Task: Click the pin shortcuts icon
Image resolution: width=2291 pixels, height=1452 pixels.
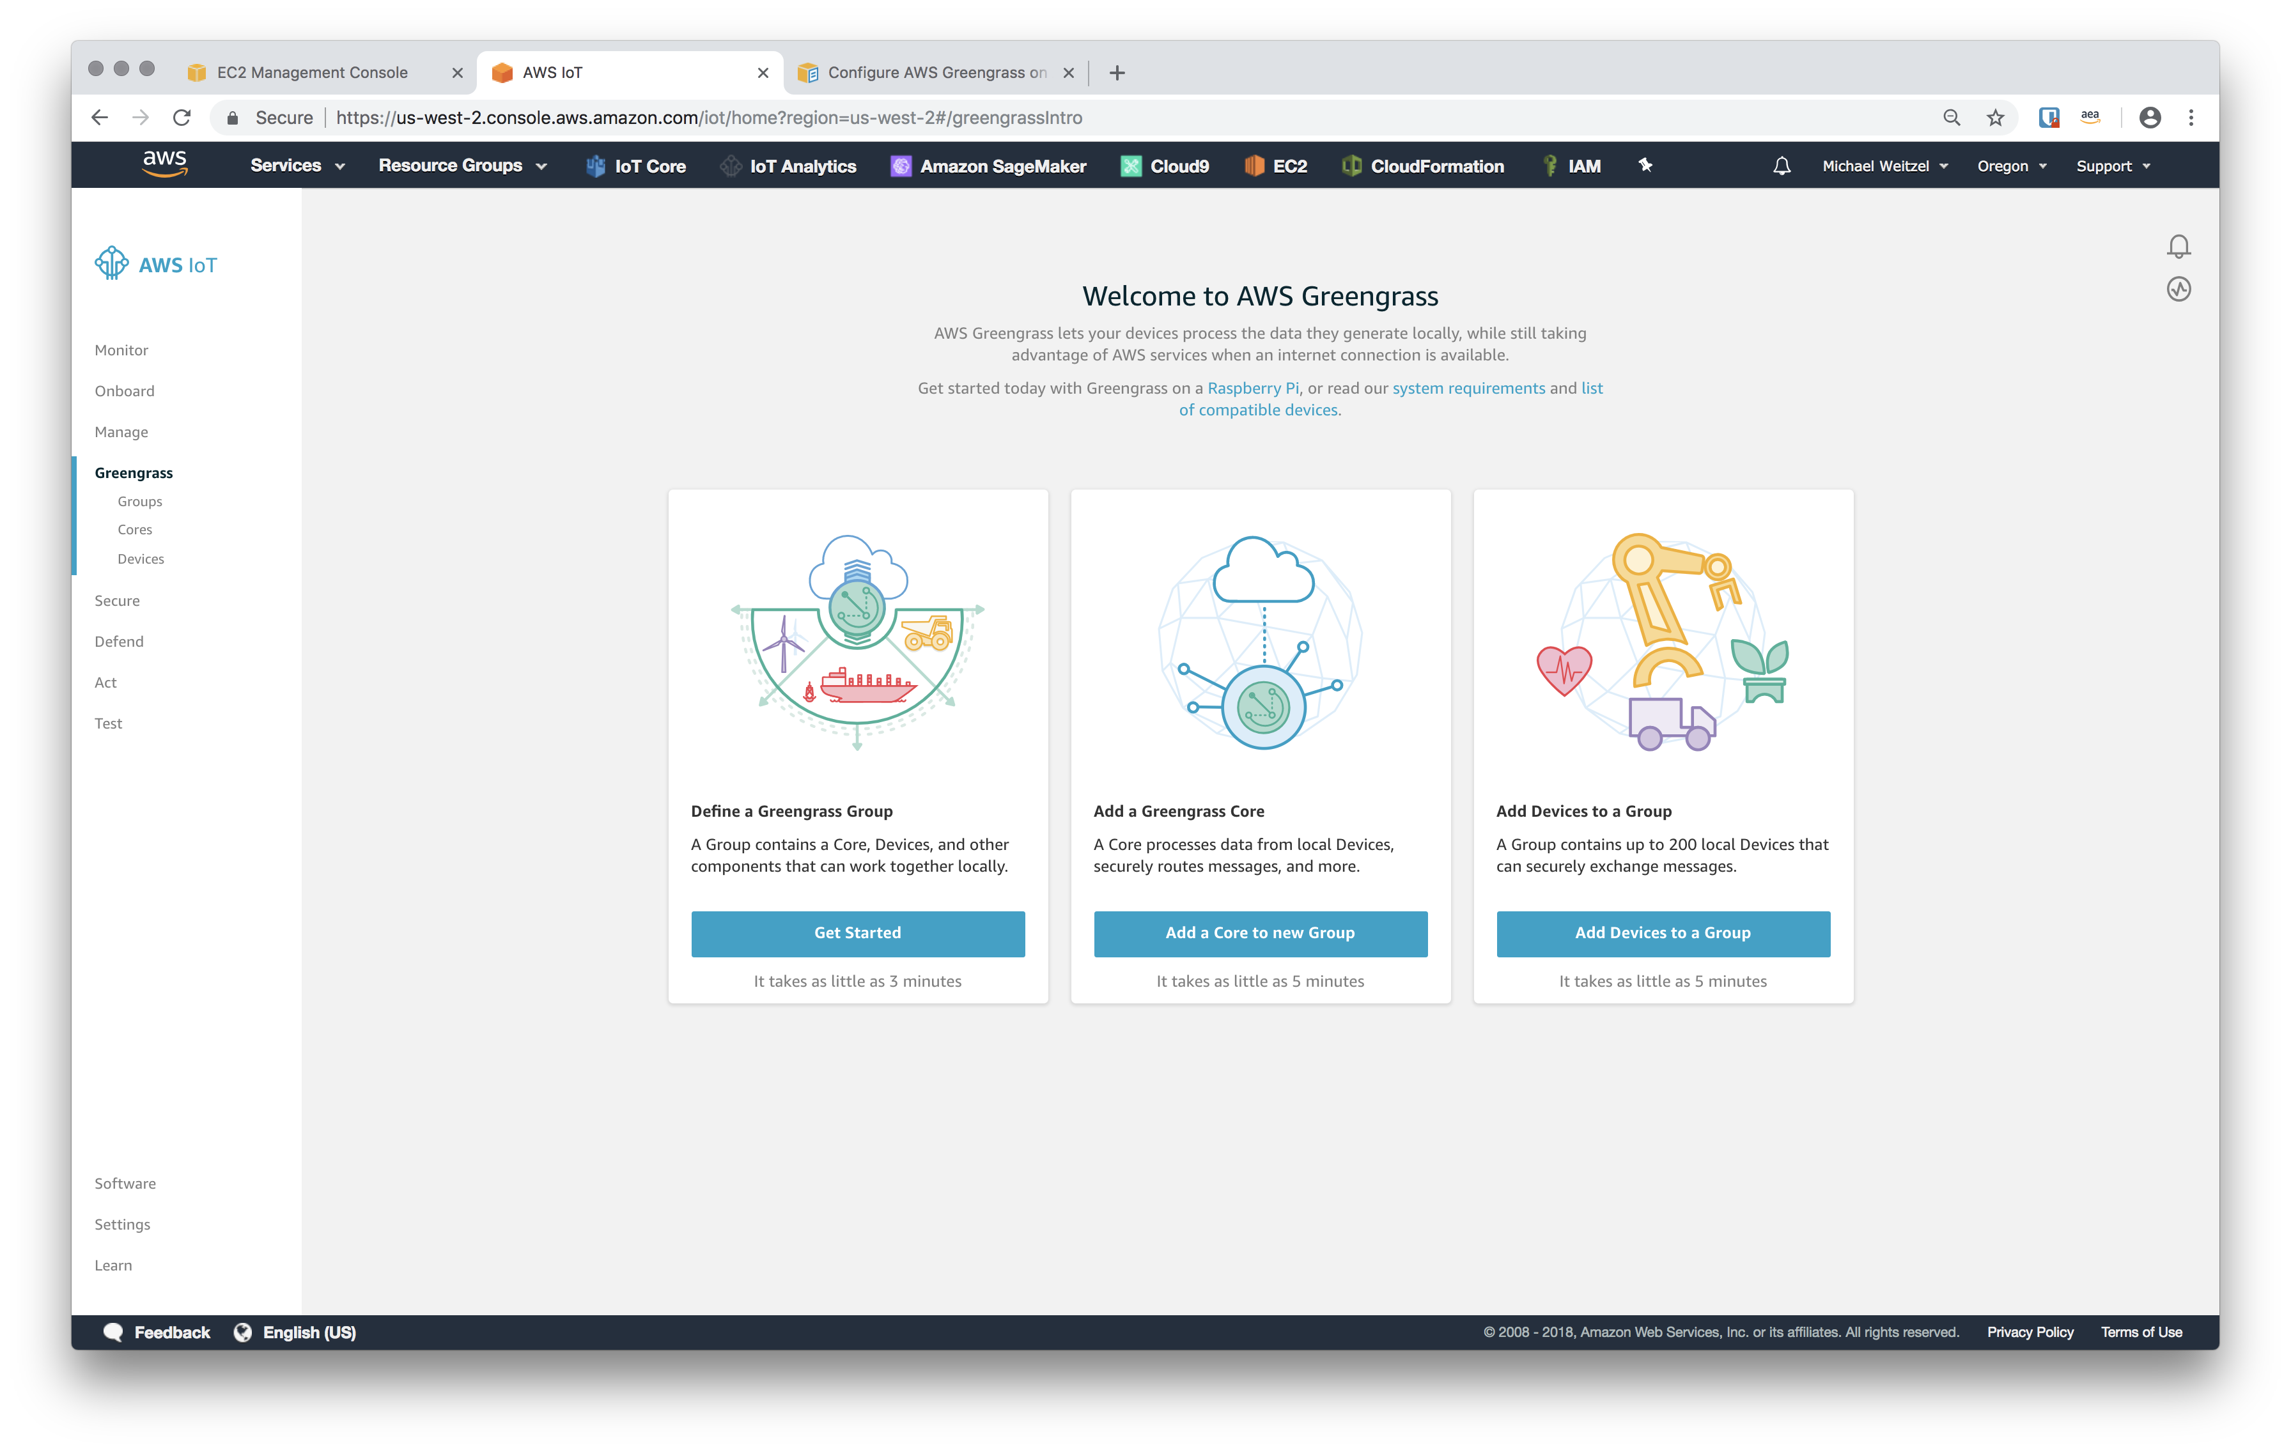Action: coord(1645,165)
